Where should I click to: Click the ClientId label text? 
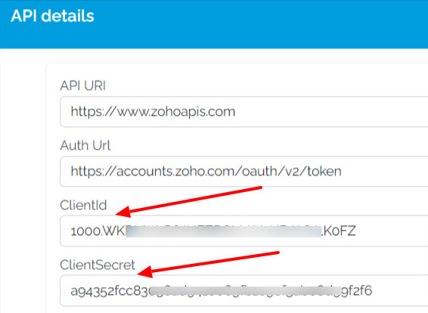pos(83,205)
